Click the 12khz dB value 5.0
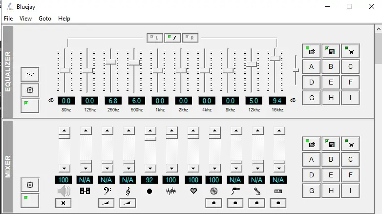Viewport: 382px width, 214px height. coord(254,101)
